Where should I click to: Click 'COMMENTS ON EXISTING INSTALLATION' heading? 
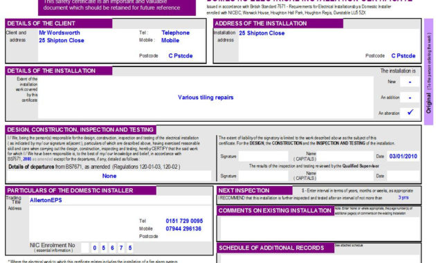pyautogui.click(x=275, y=210)
